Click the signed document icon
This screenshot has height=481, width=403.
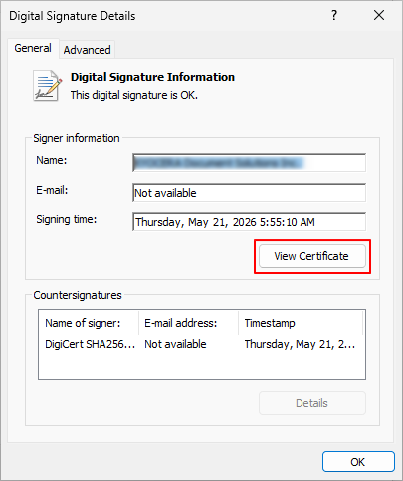[47, 86]
